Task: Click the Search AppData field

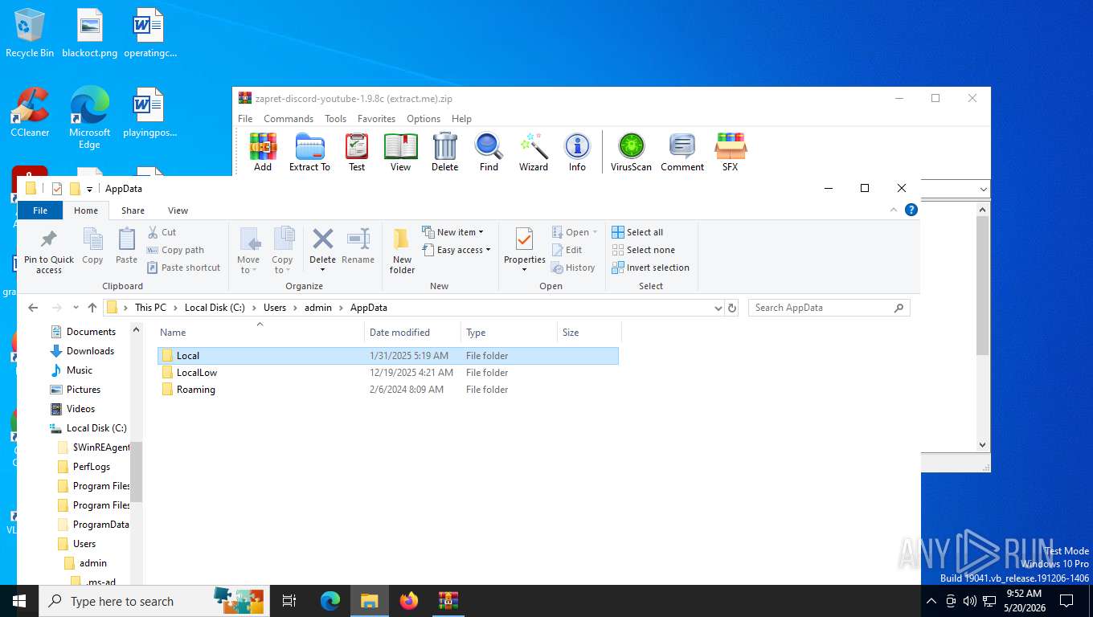Action: [x=829, y=308]
